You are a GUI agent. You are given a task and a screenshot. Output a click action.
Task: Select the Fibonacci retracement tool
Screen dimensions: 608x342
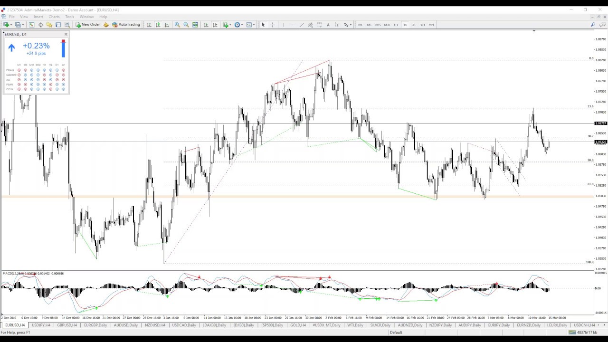[x=319, y=25]
